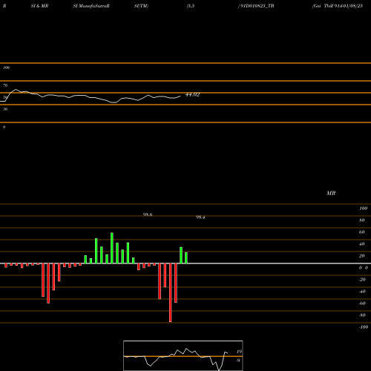
Task: Click the "91D010823_TB" symbol text
Action: click(257, 6)
